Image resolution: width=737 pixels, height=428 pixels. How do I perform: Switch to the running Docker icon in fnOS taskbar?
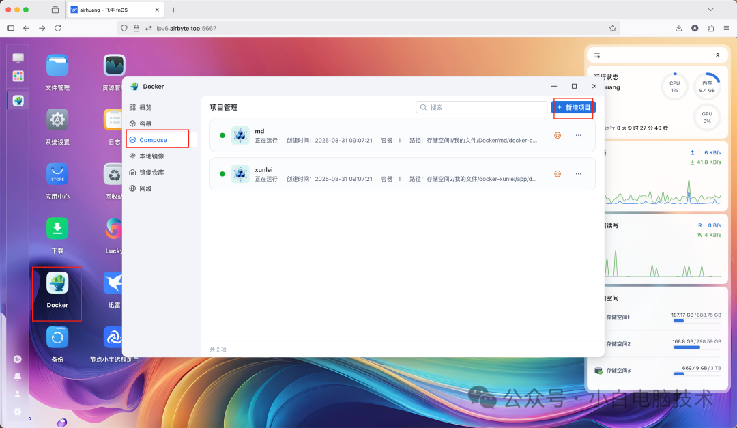click(x=18, y=100)
